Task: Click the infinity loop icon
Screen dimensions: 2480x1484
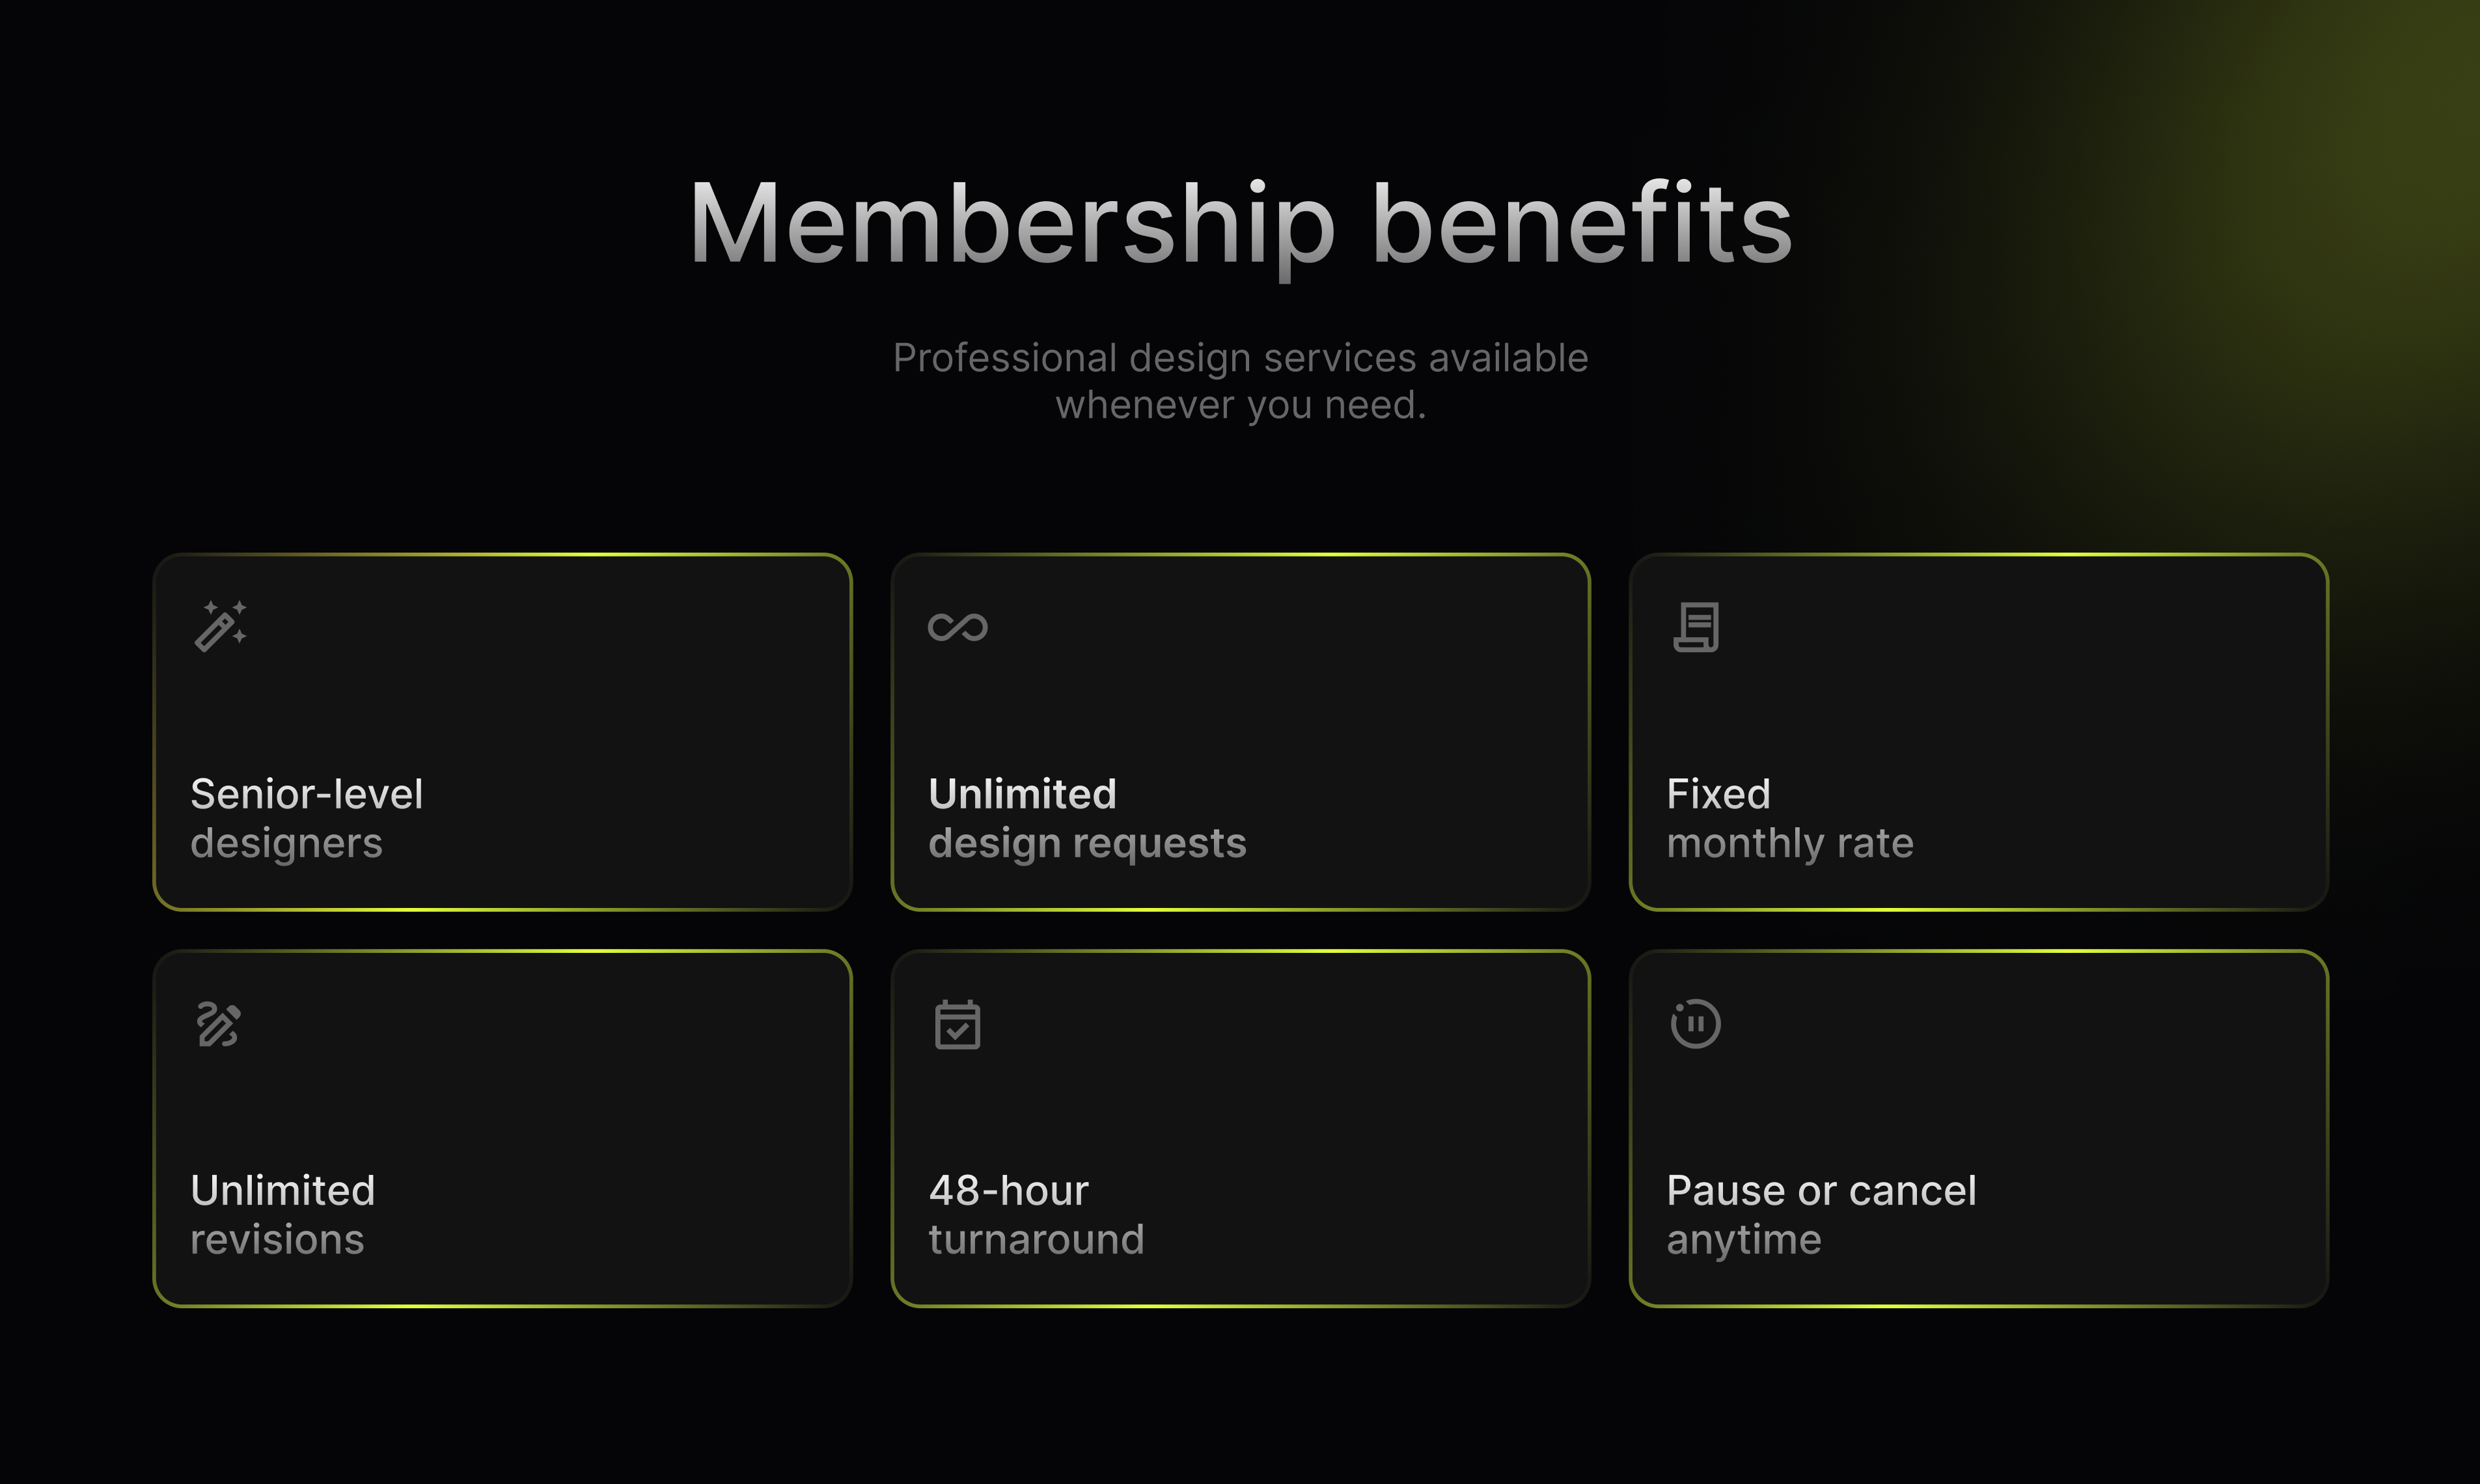Action: [x=958, y=627]
